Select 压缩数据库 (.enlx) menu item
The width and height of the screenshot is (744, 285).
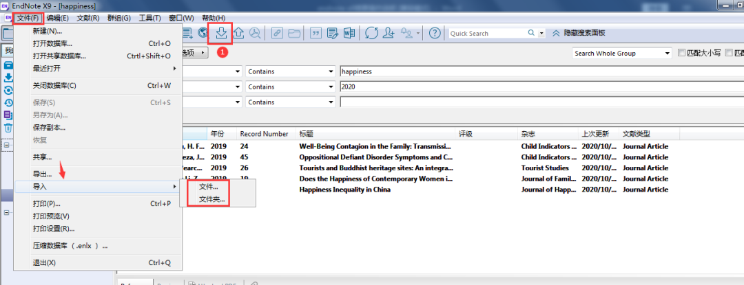pyautogui.click(x=98, y=246)
